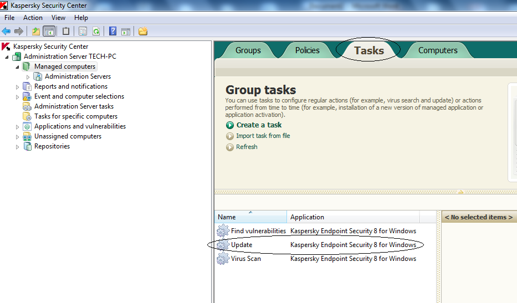Open Event and computer selections node
517x303 pixels.
(79, 96)
